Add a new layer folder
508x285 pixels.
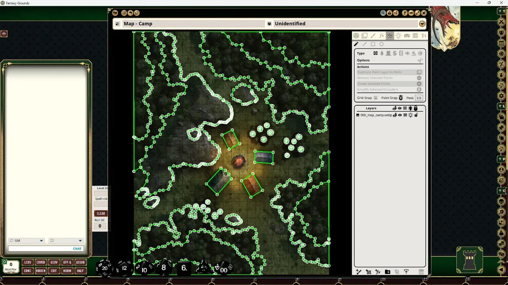387,272
